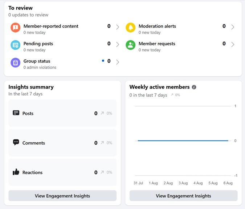
Task: Click the Member requests green icon
Action: 130,45
